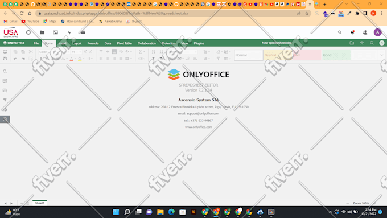
Task: Open the YouTube bookmark
Action: (x=30, y=22)
